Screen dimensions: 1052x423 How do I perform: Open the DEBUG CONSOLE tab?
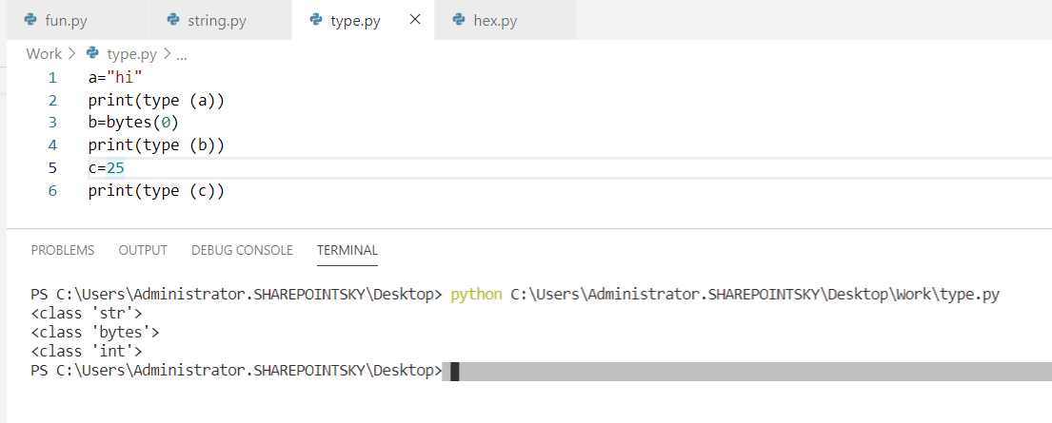click(242, 250)
